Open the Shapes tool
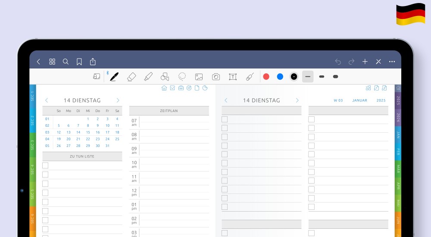431x237 pixels. [x=165, y=77]
